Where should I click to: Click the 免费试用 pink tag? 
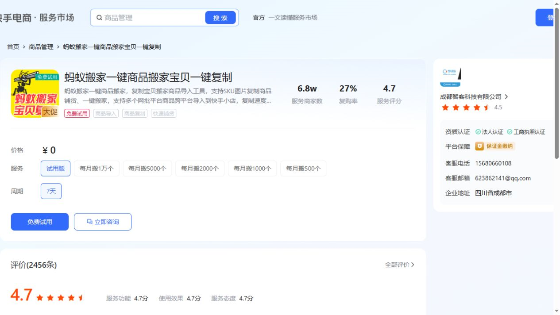point(77,114)
